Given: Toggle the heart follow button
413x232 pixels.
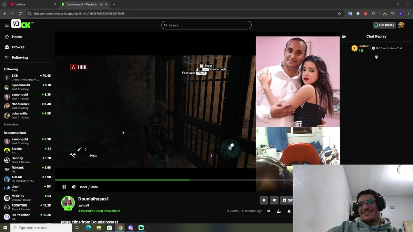Looking at the screenshot, I should [274, 200].
